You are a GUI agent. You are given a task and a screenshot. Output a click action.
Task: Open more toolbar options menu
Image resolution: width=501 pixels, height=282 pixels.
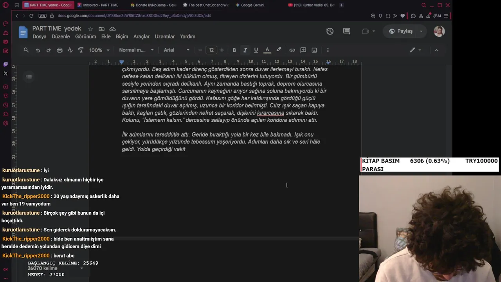click(x=328, y=50)
